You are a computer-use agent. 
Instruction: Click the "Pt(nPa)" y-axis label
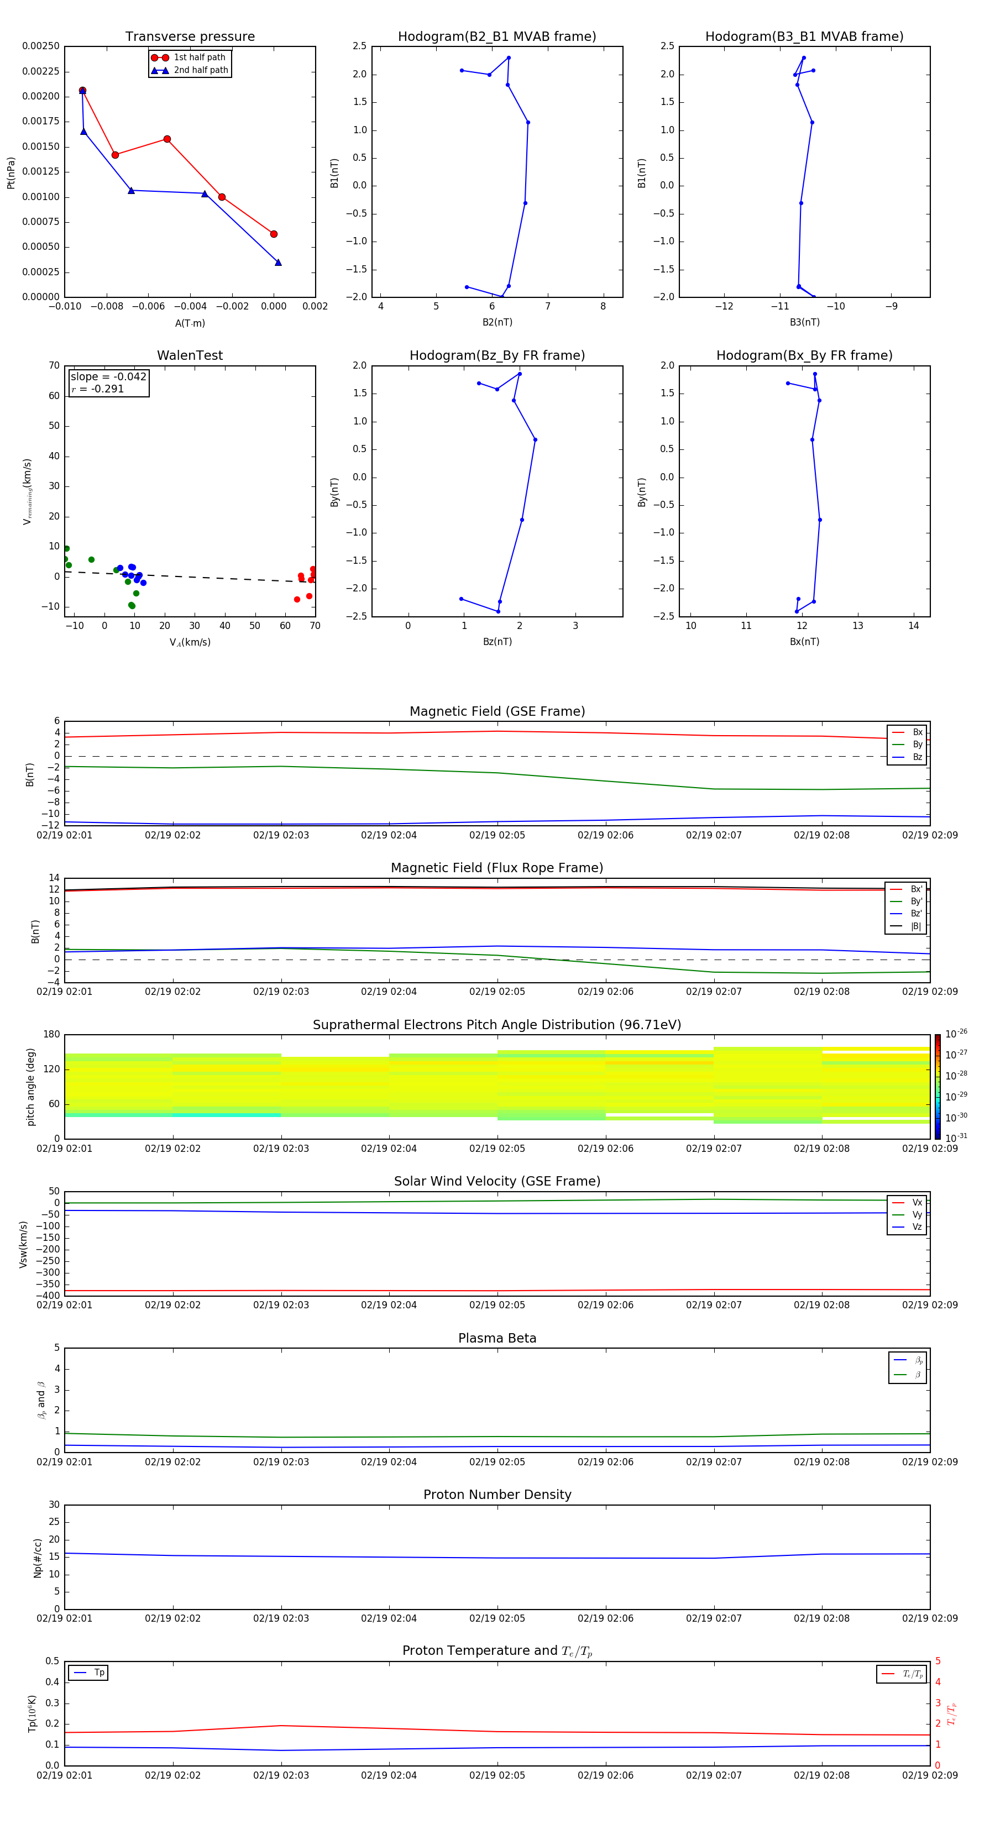[x=11, y=172]
